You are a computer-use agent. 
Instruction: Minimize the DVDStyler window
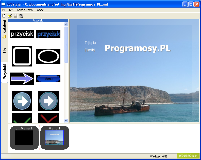185,4
